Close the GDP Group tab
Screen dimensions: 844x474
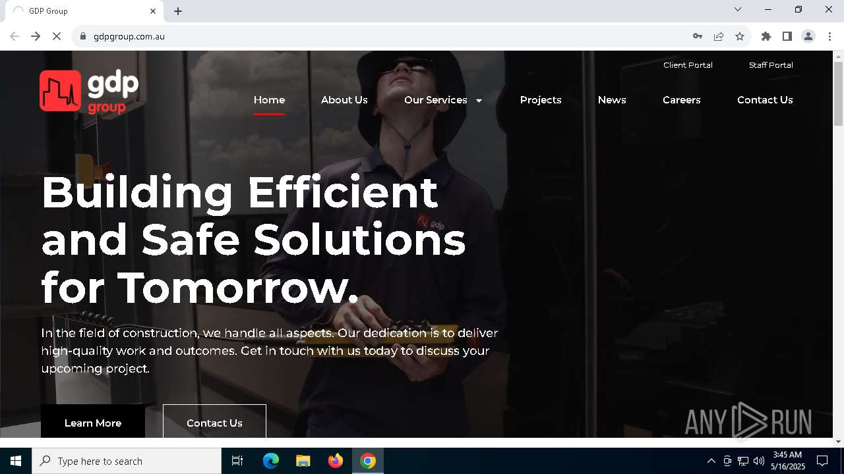153,11
